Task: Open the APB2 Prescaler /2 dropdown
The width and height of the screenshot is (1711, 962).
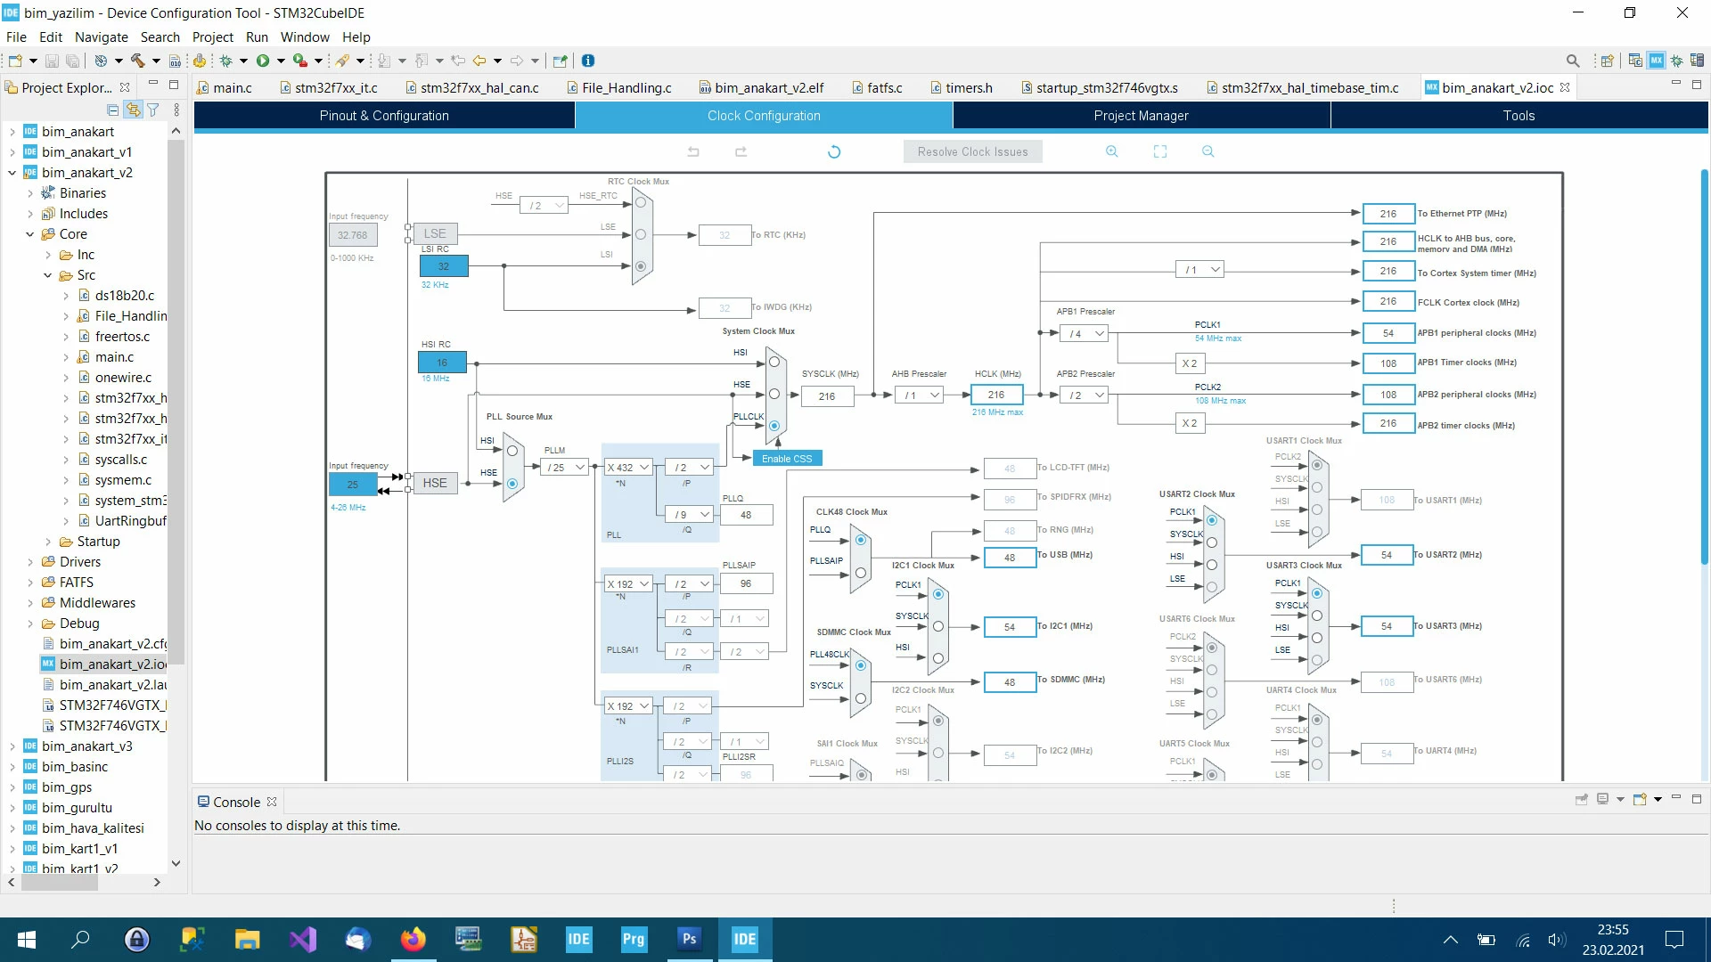Action: [x=1085, y=395]
